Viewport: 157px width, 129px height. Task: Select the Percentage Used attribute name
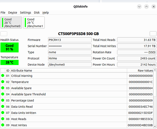pos(22,100)
